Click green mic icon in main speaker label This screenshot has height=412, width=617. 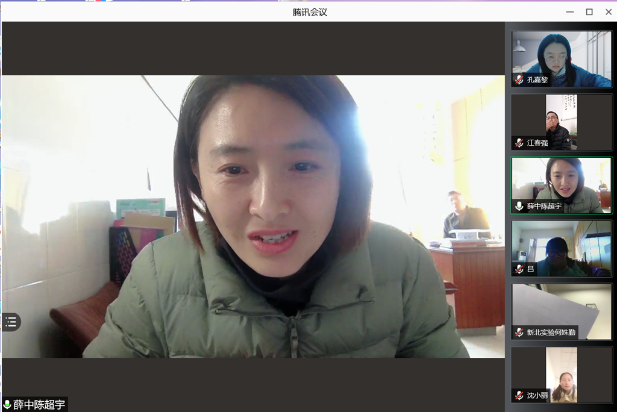point(7,405)
